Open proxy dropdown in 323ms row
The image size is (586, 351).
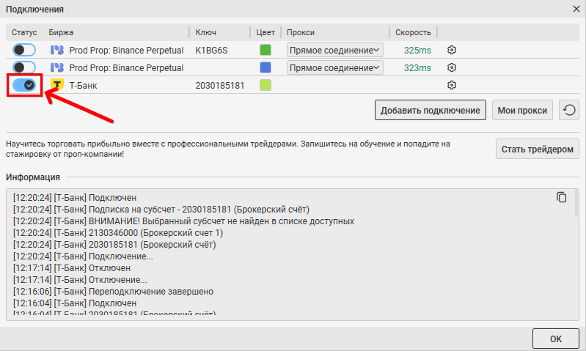point(335,67)
